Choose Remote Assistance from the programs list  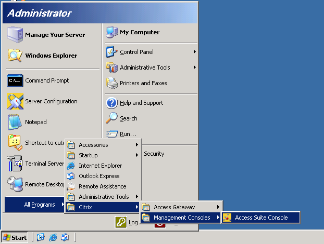click(x=103, y=186)
